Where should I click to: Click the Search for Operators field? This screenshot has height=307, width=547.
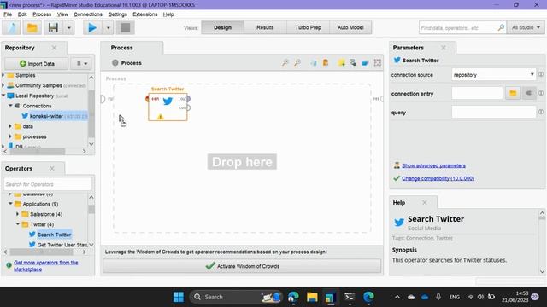pyautogui.click(x=48, y=184)
